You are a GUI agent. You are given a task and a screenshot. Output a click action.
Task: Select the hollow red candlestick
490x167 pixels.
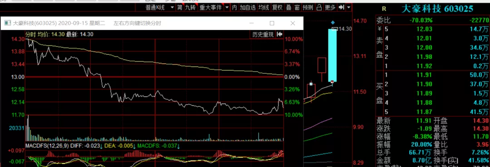322,65
